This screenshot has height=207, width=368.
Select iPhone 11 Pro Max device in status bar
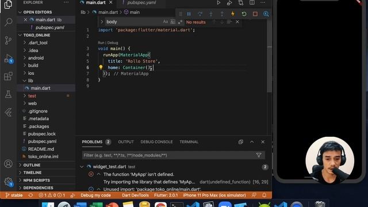(x=214, y=195)
